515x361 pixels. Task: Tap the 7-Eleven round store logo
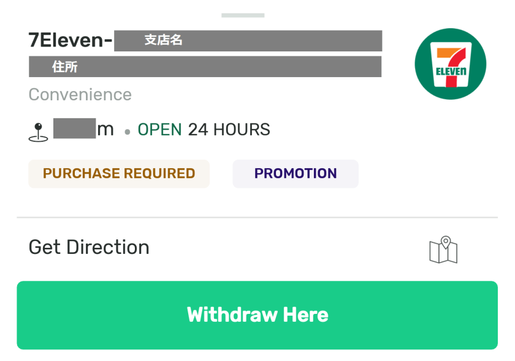pyautogui.click(x=450, y=64)
